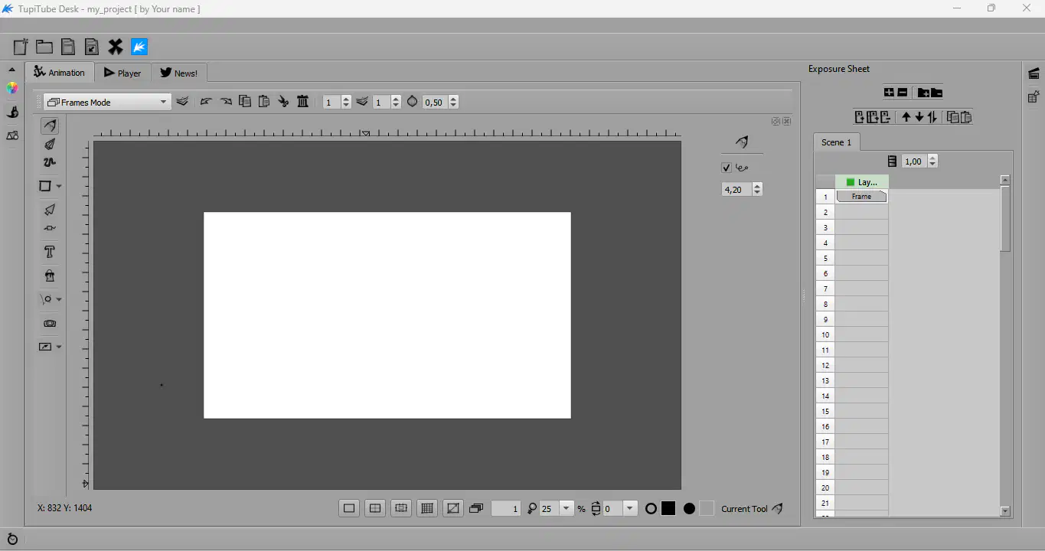Click the Save As icon with arrow
Image resolution: width=1045 pixels, height=551 pixels.
(x=92, y=47)
